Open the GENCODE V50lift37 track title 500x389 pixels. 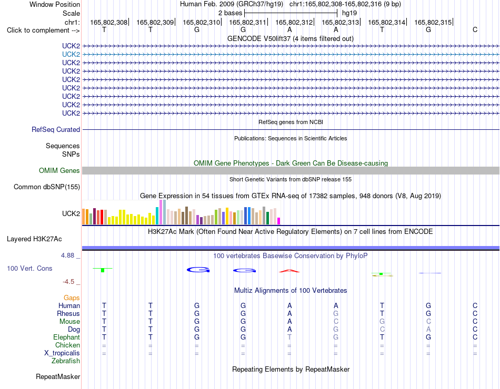click(290, 39)
